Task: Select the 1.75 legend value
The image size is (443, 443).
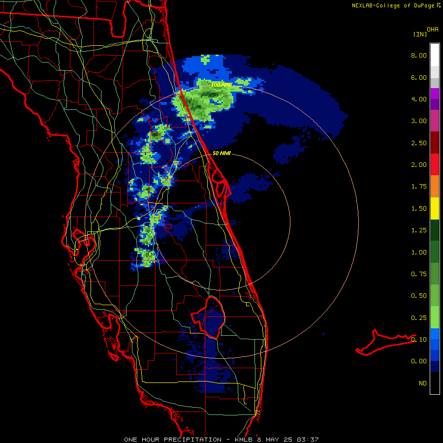Action: coord(419,187)
